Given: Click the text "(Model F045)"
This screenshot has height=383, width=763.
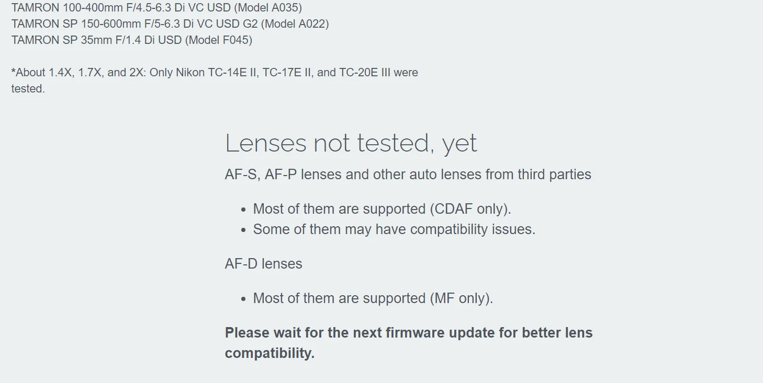Looking at the screenshot, I should [219, 40].
